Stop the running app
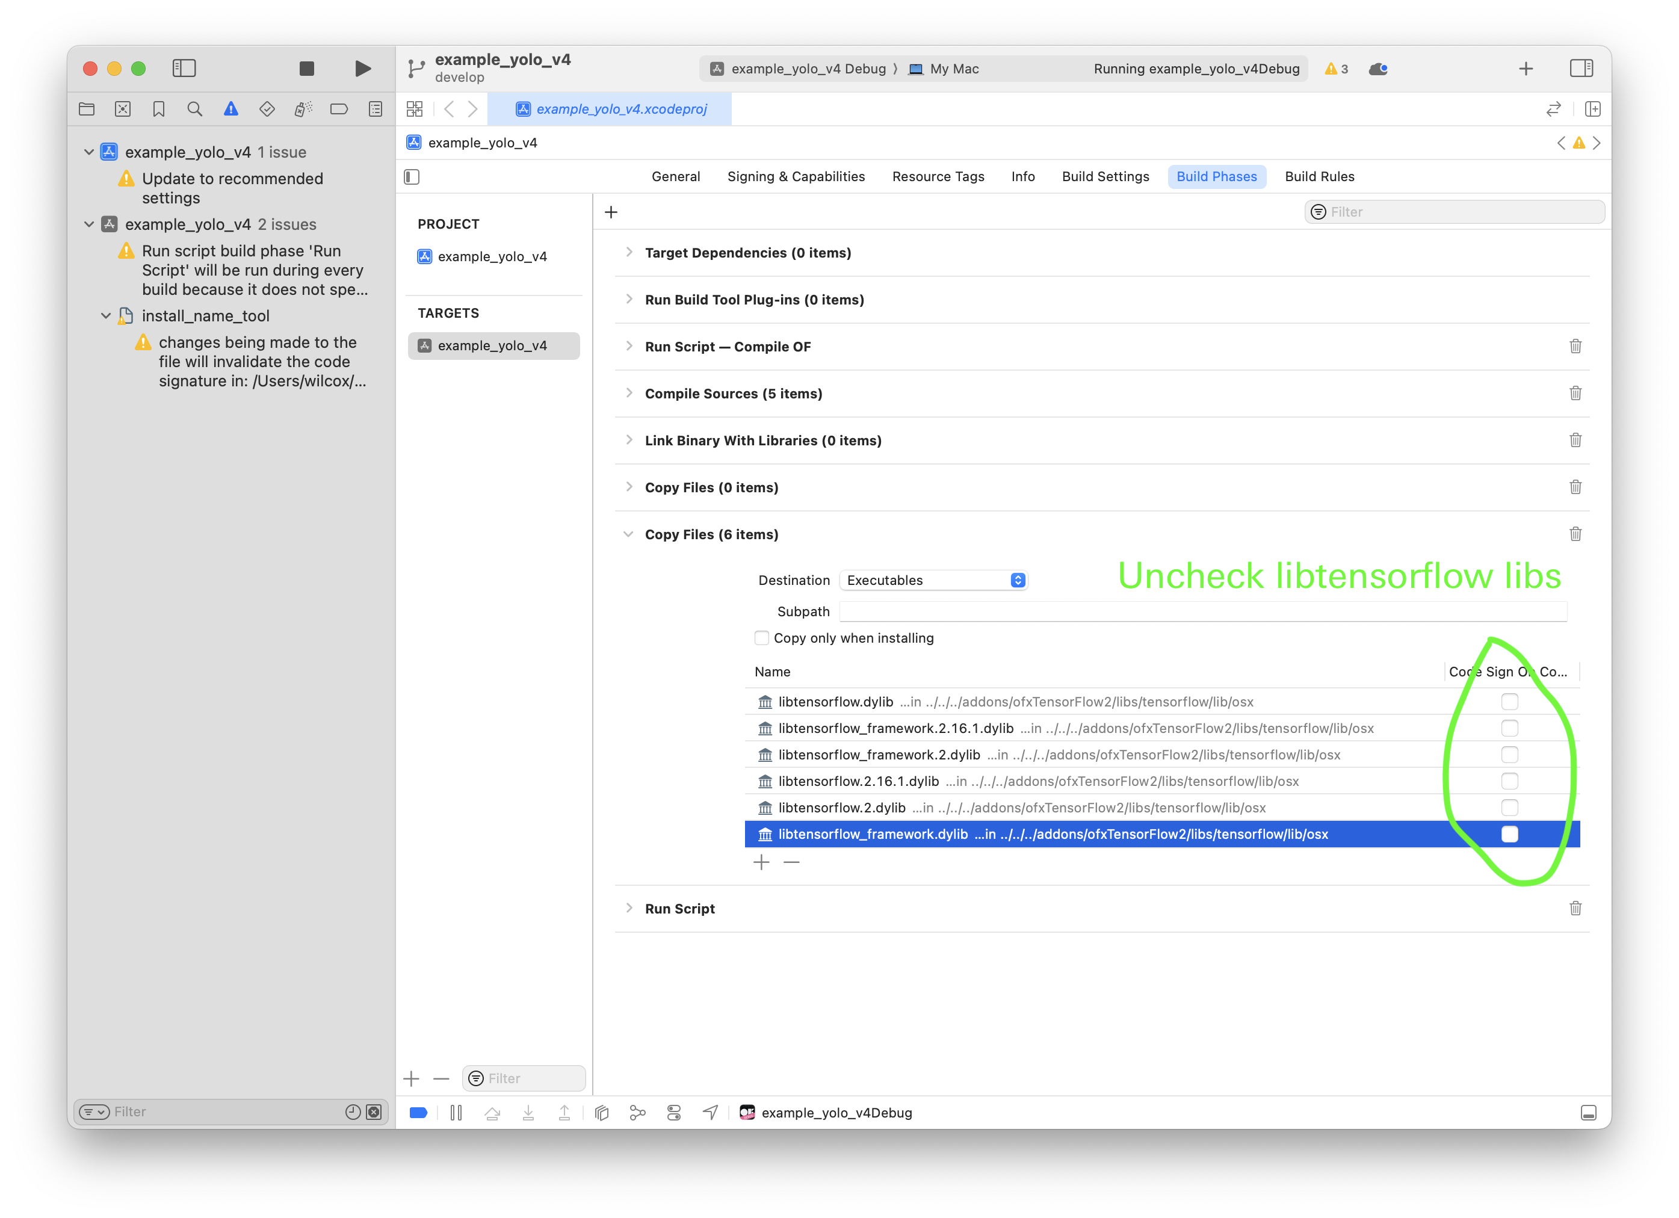This screenshot has height=1218, width=1679. pos(306,69)
